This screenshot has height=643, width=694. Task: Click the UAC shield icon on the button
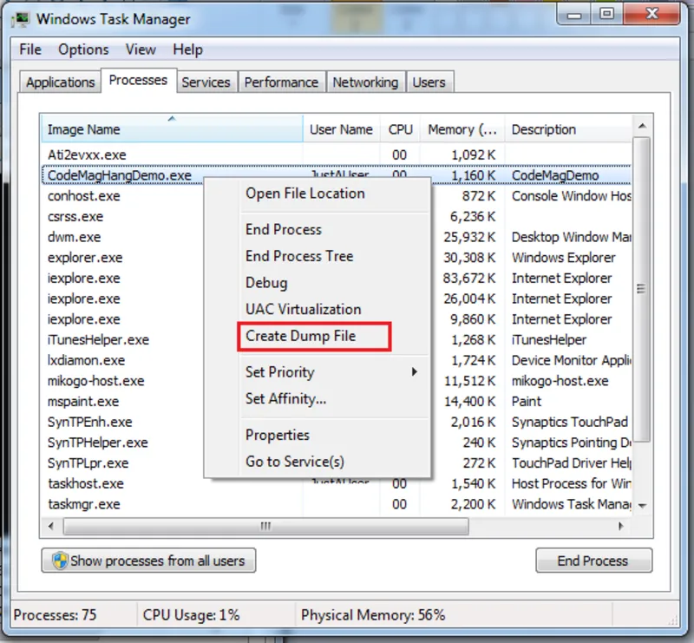point(60,561)
